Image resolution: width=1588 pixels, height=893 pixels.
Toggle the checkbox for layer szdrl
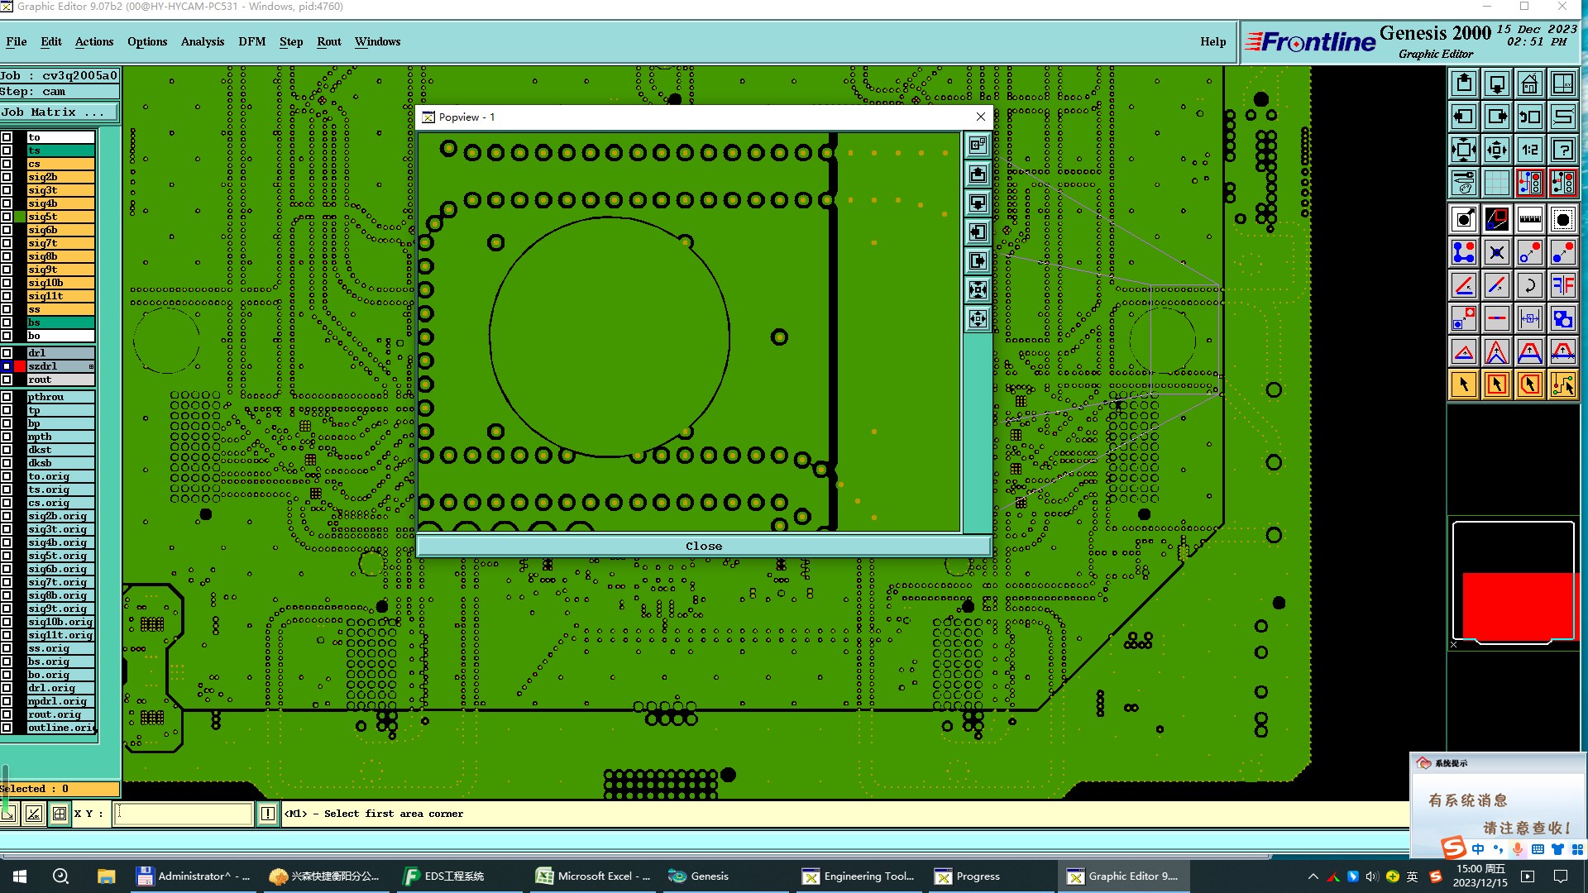7,366
